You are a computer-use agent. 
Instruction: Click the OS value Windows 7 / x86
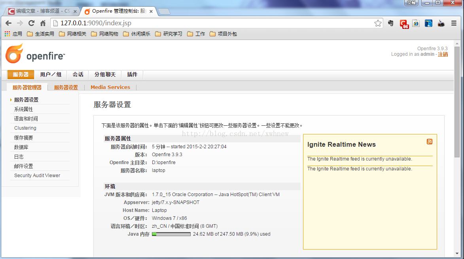tap(169, 218)
